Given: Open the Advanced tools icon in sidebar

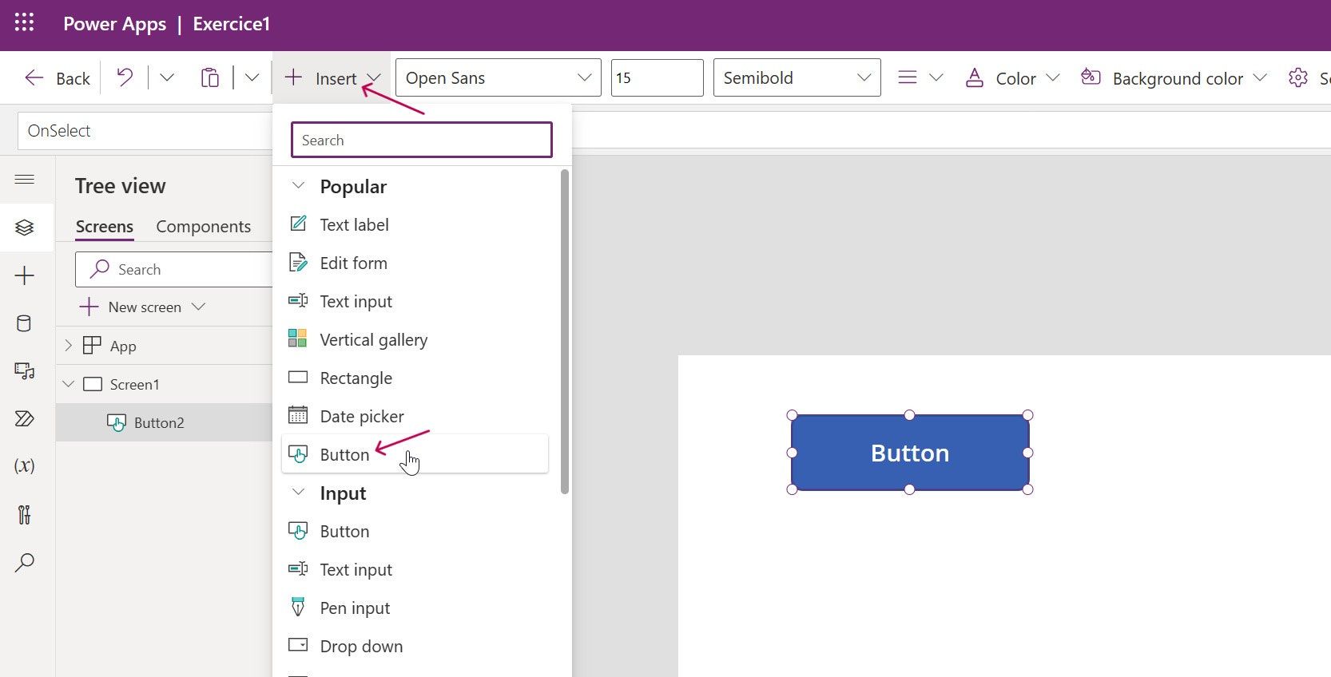Looking at the screenshot, I should point(24,514).
